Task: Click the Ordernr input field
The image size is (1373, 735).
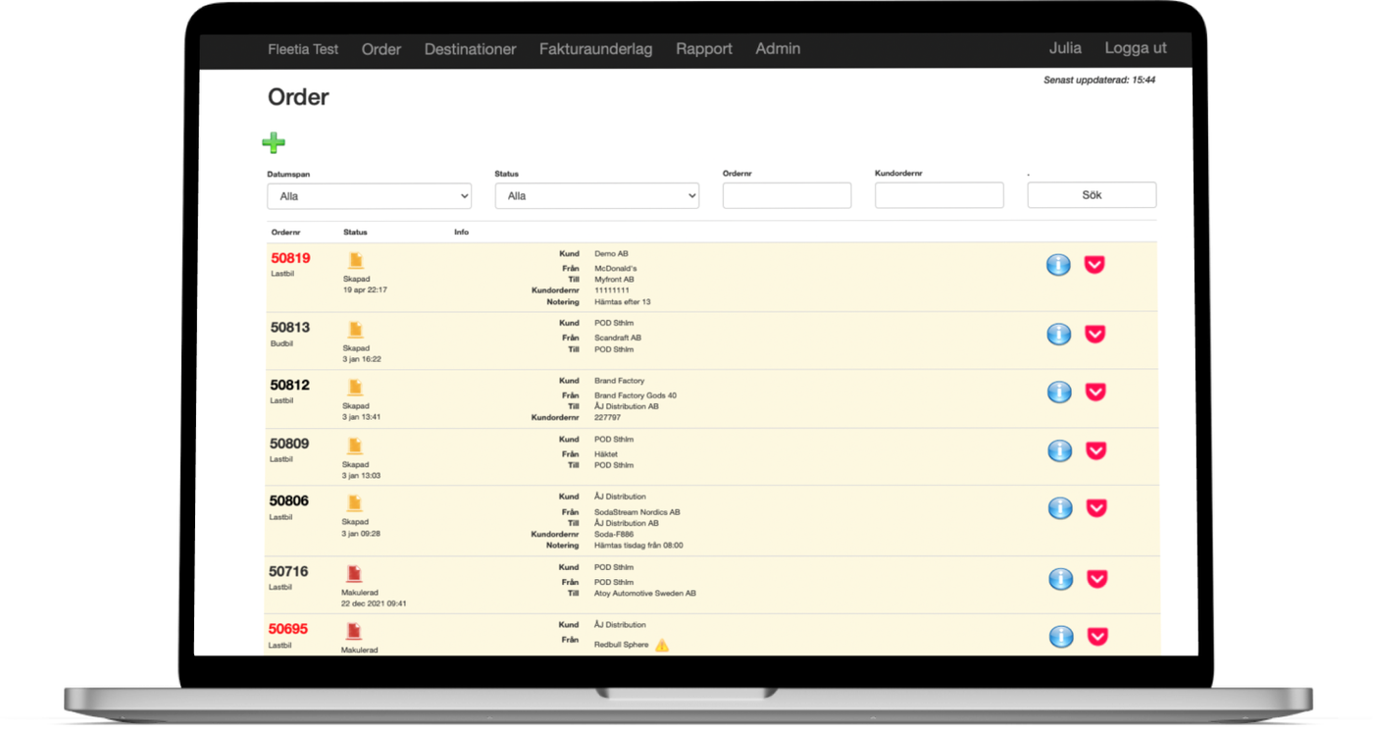Action: click(x=787, y=195)
